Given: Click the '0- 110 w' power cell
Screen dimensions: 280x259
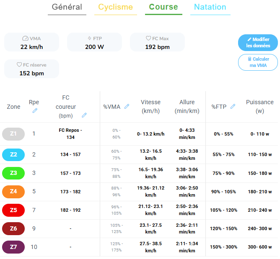Looking at the screenshot, I should pyautogui.click(x=260, y=134).
